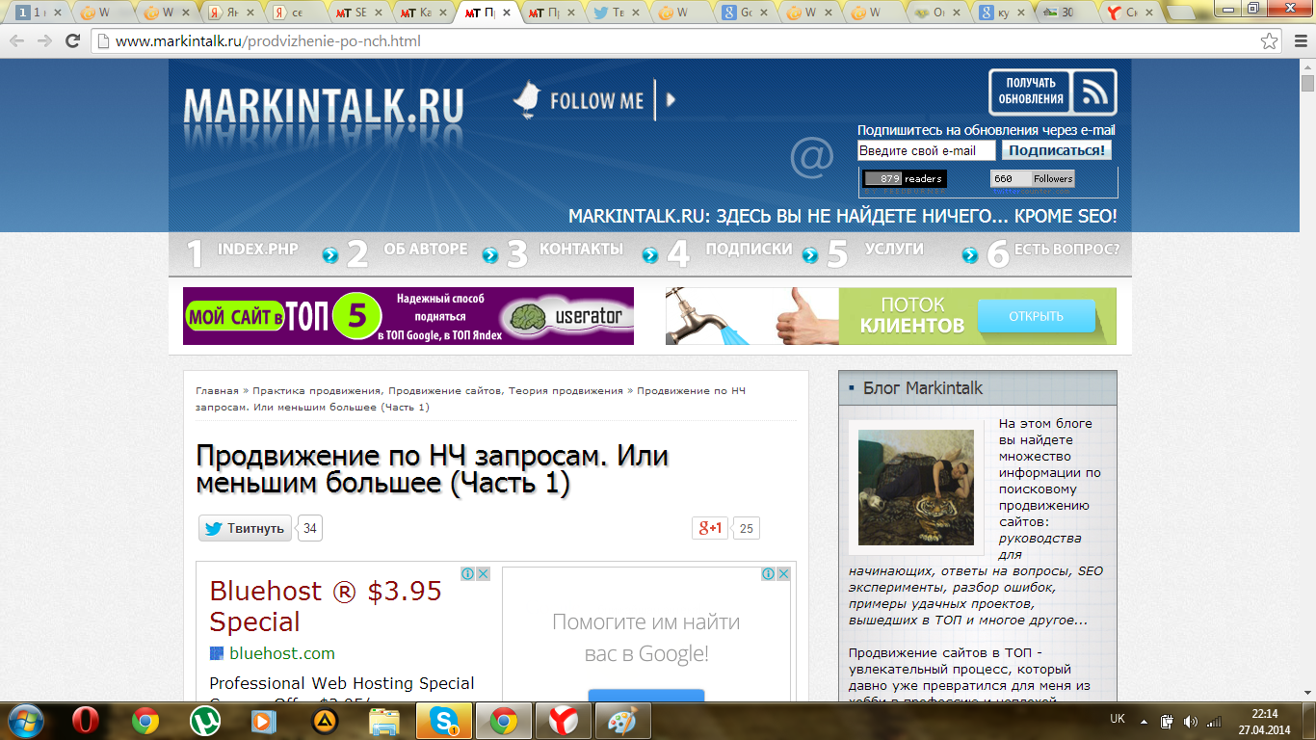1316x740 pixels.
Task: Open the Практика продвижения breadcrumb link
Action: click(x=317, y=391)
